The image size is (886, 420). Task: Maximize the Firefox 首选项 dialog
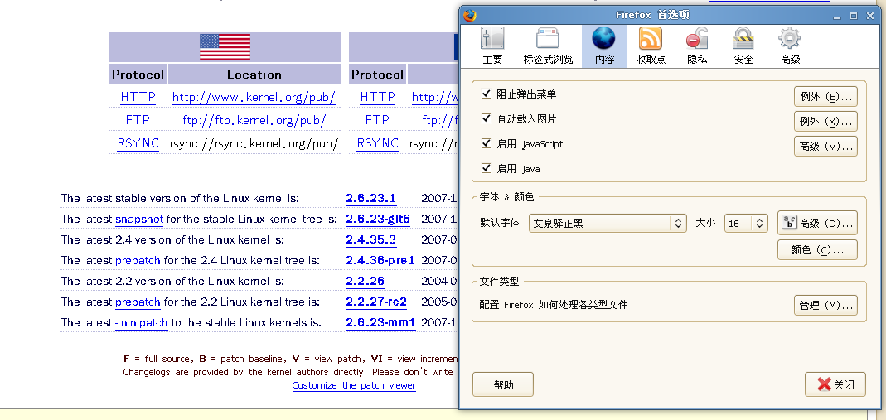(x=854, y=15)
